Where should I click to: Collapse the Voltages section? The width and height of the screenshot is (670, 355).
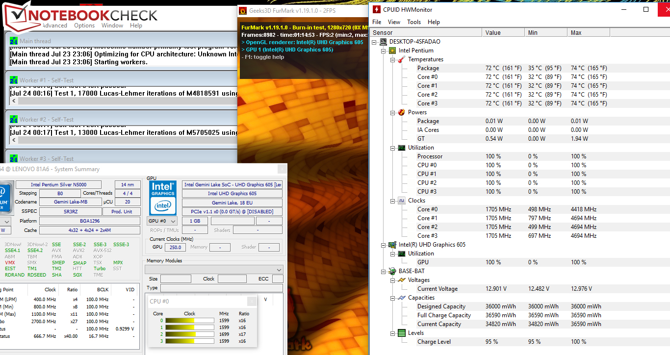point(393,280)
